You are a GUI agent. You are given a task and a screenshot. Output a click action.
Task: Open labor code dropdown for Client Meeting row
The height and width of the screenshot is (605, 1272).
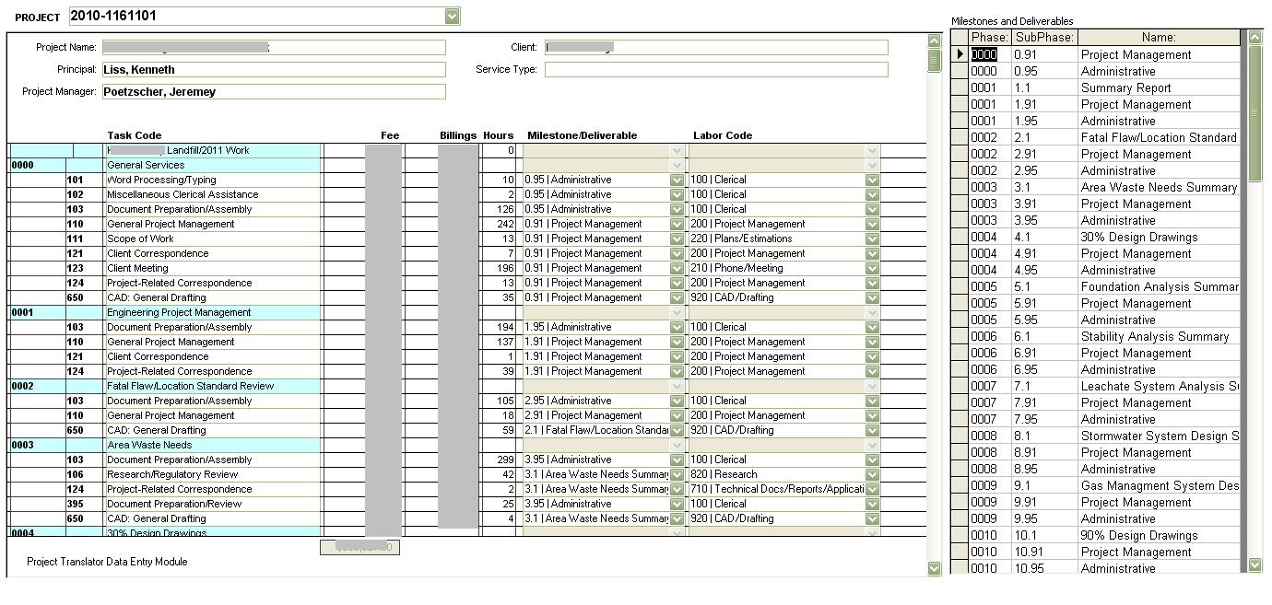(872, 268)
